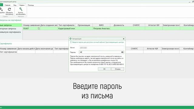Click Электронная почта header in certificates table

(170, 49)
